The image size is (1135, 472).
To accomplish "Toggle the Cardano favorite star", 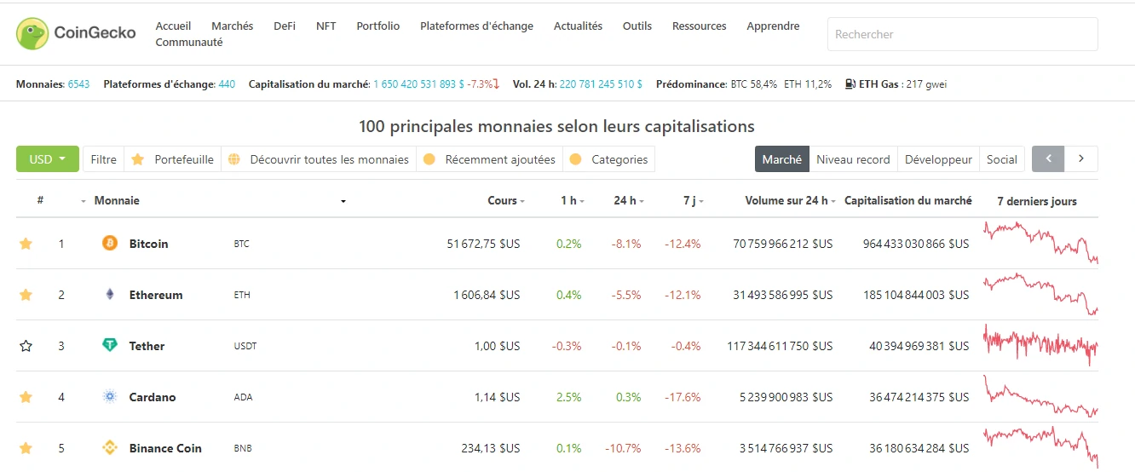I will point(26,397).
